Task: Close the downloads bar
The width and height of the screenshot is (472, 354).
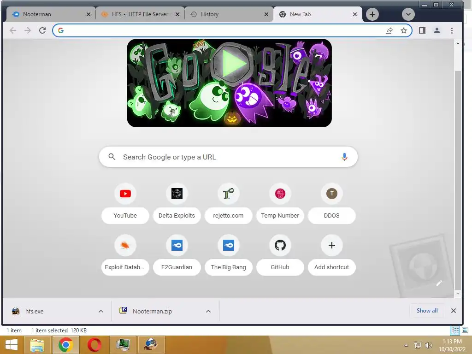Action: [x=454, y=311]
